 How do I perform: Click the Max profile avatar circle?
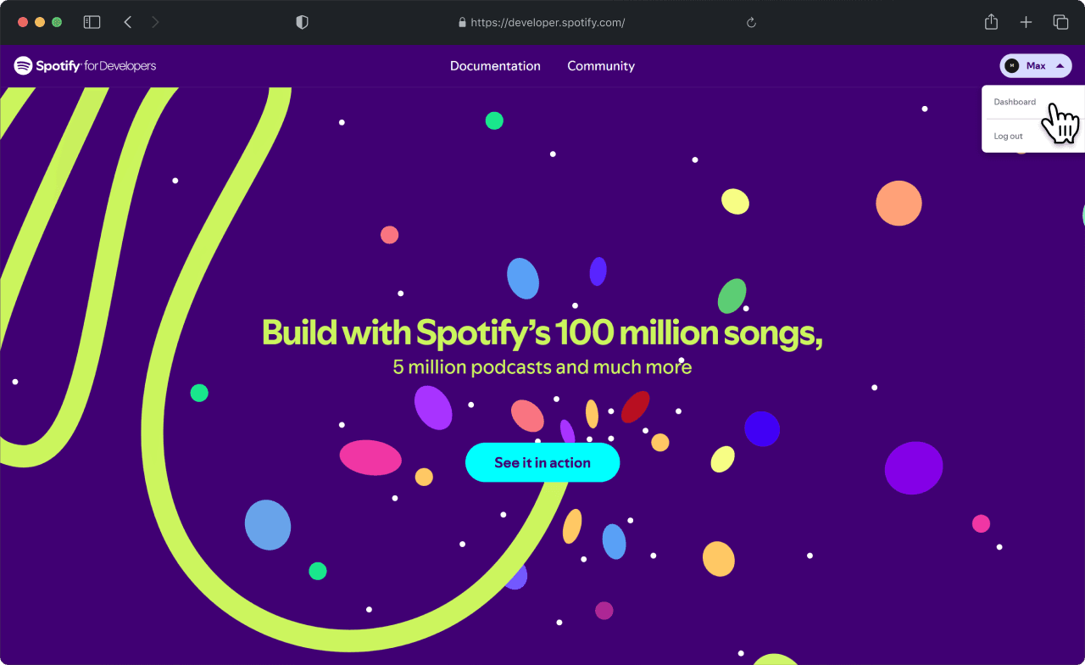(x=1011, y=65)
